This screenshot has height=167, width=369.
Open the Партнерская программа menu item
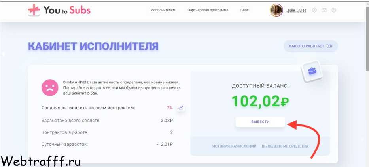[x=208, y=10]
